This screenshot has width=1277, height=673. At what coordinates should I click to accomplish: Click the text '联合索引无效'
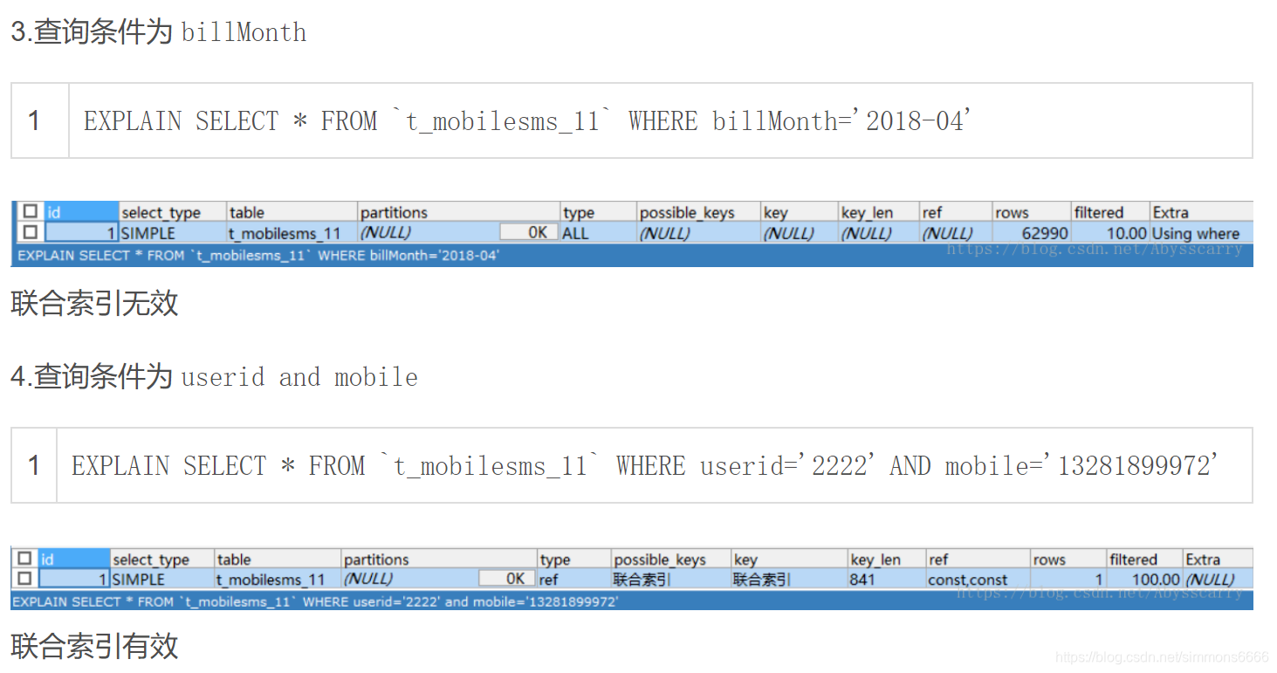(x=94, y=303)
